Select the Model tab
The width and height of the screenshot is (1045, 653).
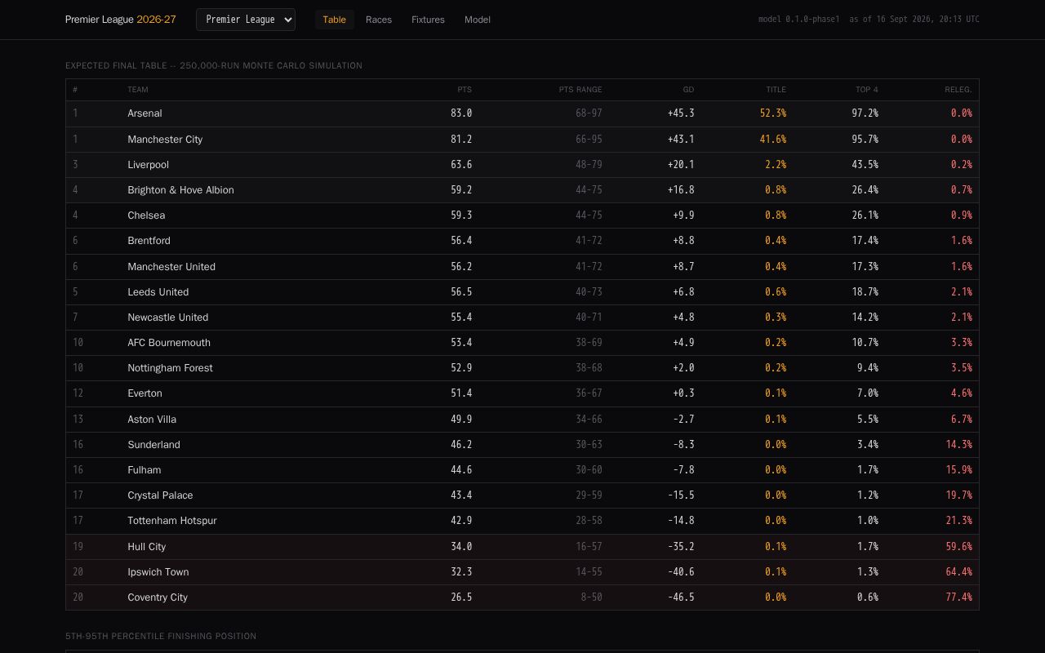(x=478, y=20)
